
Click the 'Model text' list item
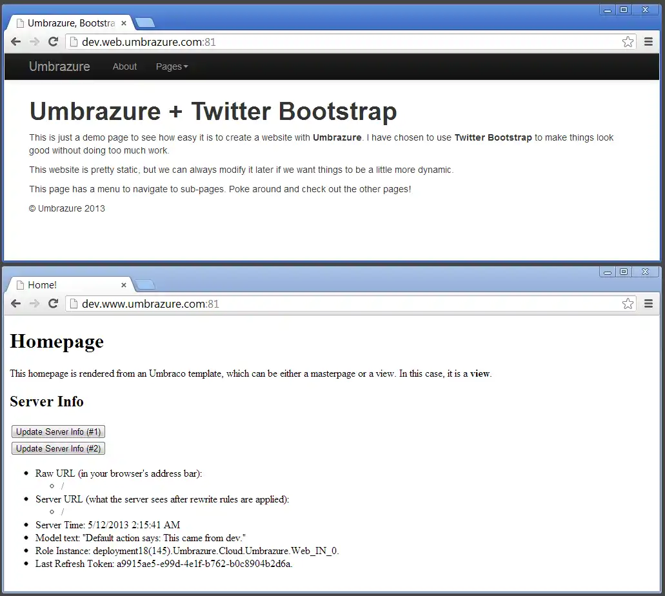pos(141,538)
